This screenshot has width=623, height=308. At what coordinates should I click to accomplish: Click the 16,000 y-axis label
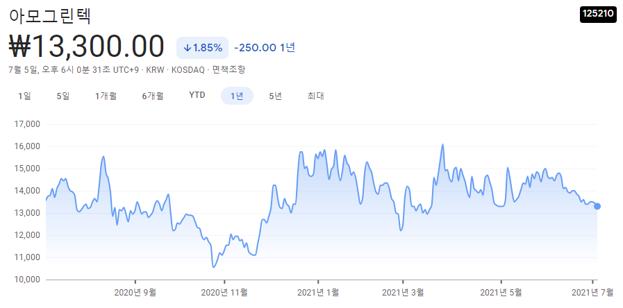pyautogui.click(x=27, y=146)
